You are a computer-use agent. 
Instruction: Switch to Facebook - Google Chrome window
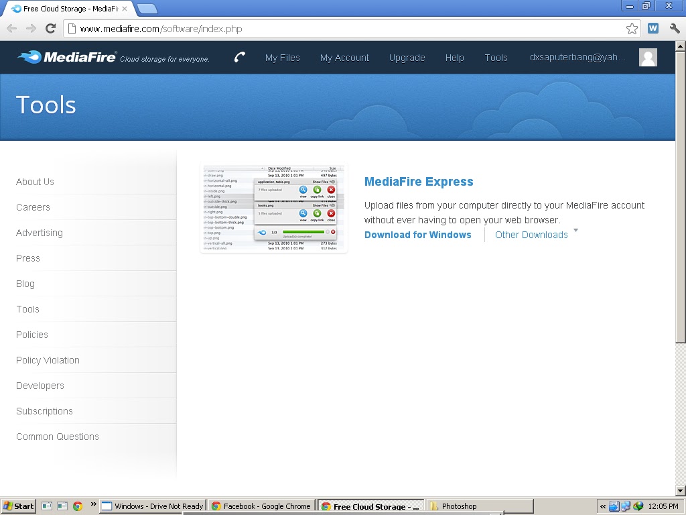click(262, 506)
